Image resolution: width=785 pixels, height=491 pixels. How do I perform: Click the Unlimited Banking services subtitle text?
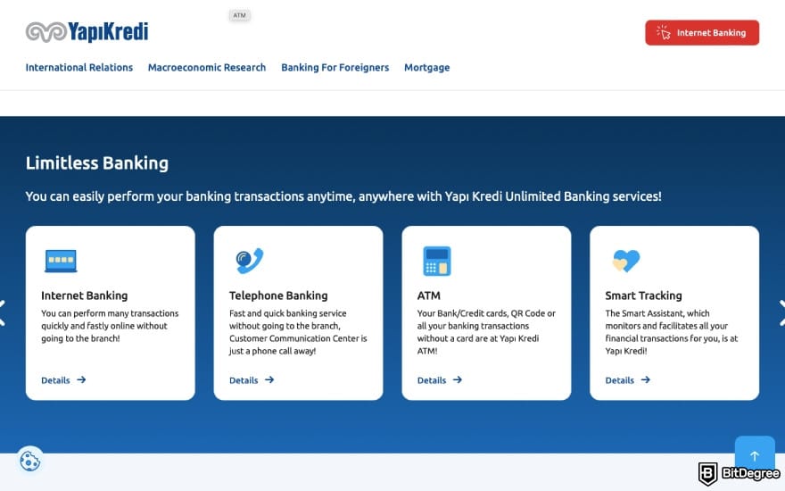[x=343, y=196]
